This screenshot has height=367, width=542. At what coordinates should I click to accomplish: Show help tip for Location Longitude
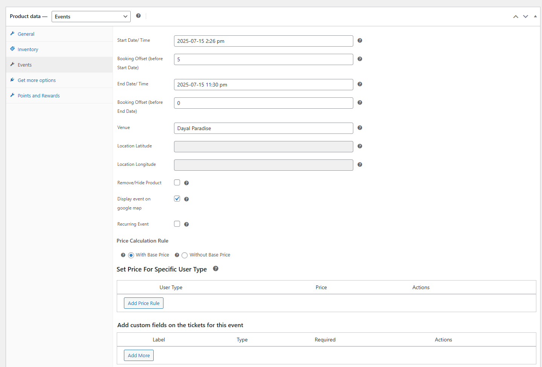[x=360, y=165]
